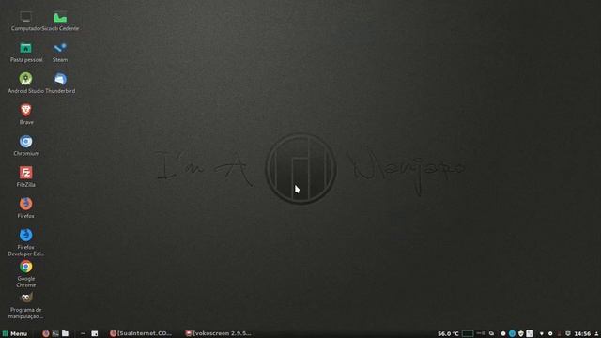The height and width of the screenshot is (338, 601).
Task: Open the Sicoob Cedente desktop icon
Action: tap(60, 18)
